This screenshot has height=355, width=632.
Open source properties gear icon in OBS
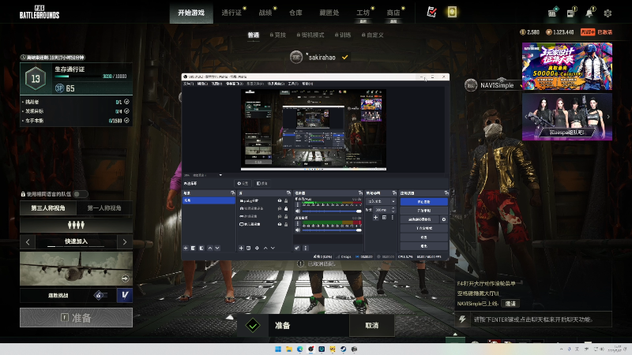[x=258, y=248]
